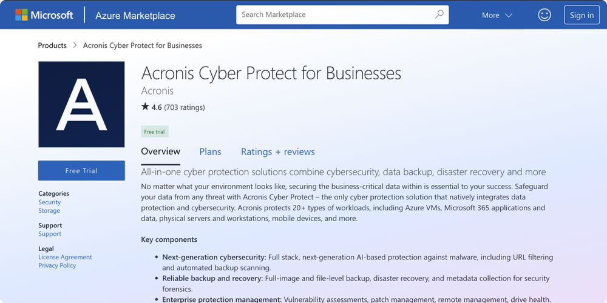Click the product title heading
This screenshot has height=303, width=607.
pyautogui.click(x=271, y=73)
